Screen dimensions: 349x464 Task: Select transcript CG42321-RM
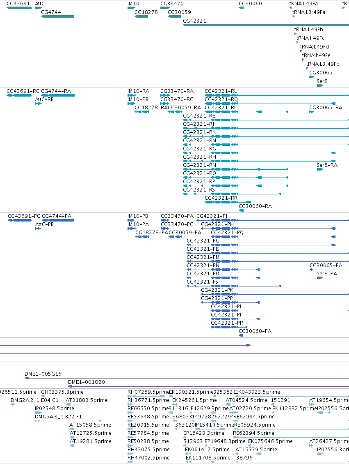coord(266,145)
